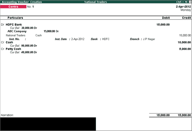This screenshot has height=131, width=192.
Task: Click the voucher date 2-Apr-2012
Action: point(183,7)
